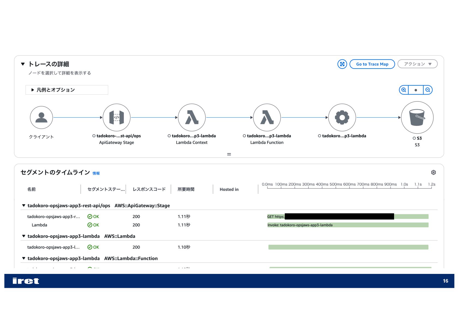Select the ApiGateway Stage node icon
This screenshot has width=459, height=324.
click(x=116, y=118)
